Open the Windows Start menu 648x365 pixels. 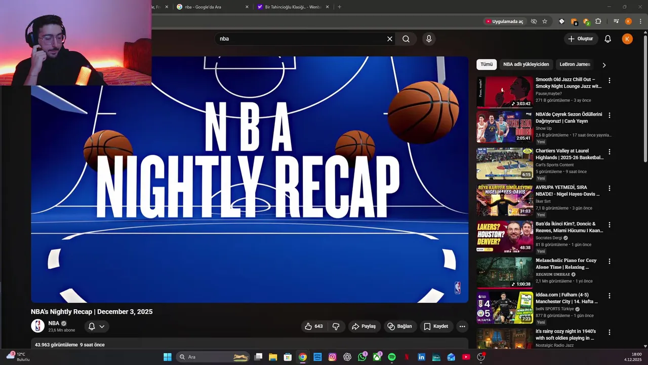coord(167,357)
